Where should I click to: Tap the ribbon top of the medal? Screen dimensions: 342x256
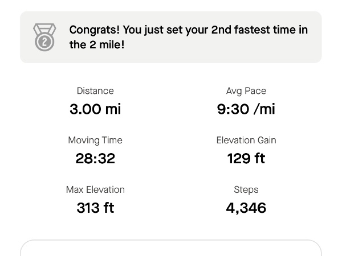(44, 28)
